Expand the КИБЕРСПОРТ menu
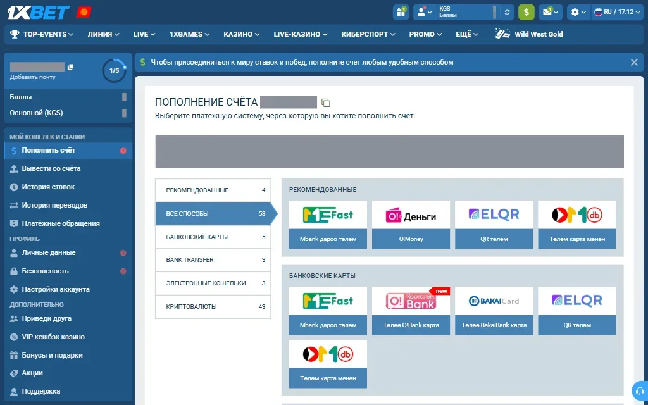 pyautogui.click(x=368, y=34)
